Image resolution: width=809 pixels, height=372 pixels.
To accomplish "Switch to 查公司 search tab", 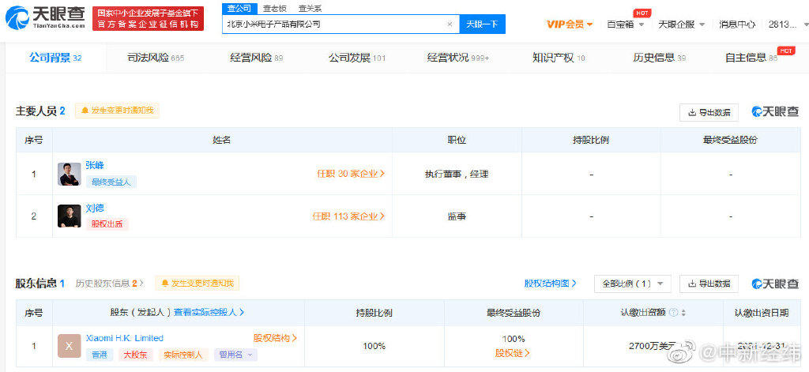I will 239,8.
